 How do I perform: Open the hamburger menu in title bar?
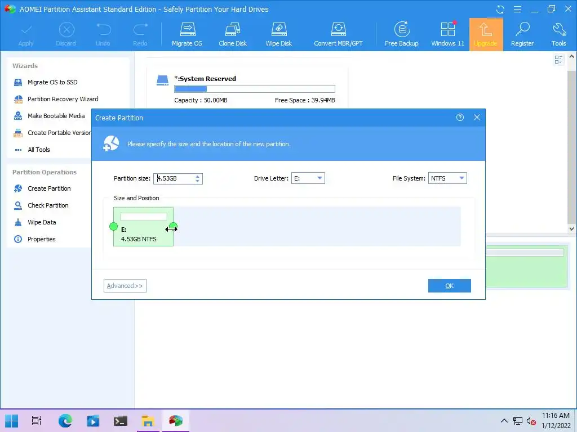517,9
